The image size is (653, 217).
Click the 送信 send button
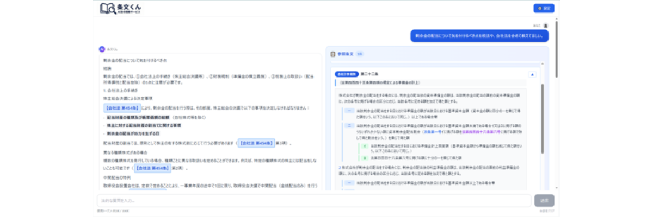pos(544,200)
